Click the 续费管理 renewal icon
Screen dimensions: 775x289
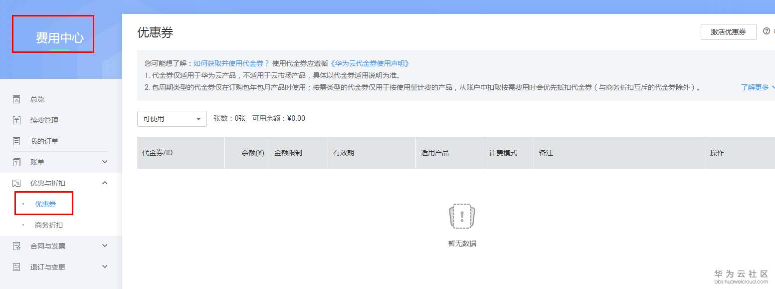16,120
